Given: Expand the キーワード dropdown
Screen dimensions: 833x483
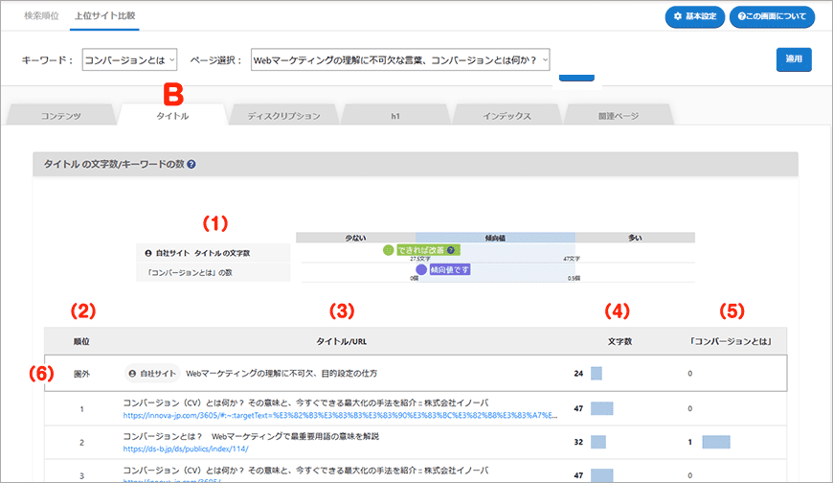Looking at the screenshot, I should pyautogui.click(x=130, y=60).
